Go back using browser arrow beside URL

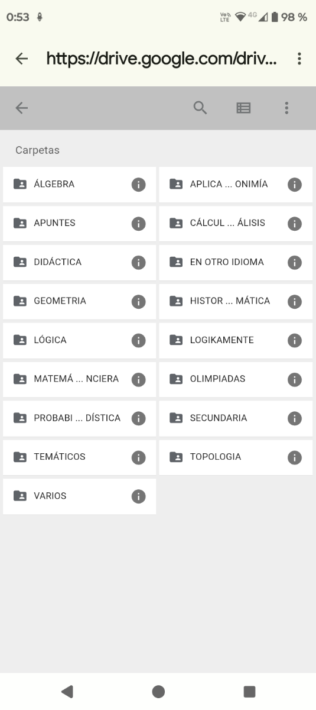22,59
